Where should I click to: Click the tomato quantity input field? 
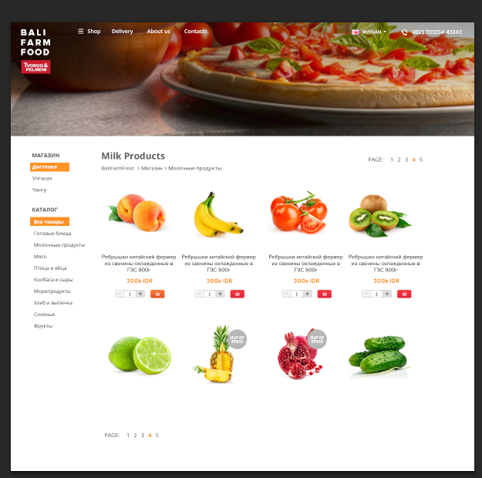click(x=297, y=294)
